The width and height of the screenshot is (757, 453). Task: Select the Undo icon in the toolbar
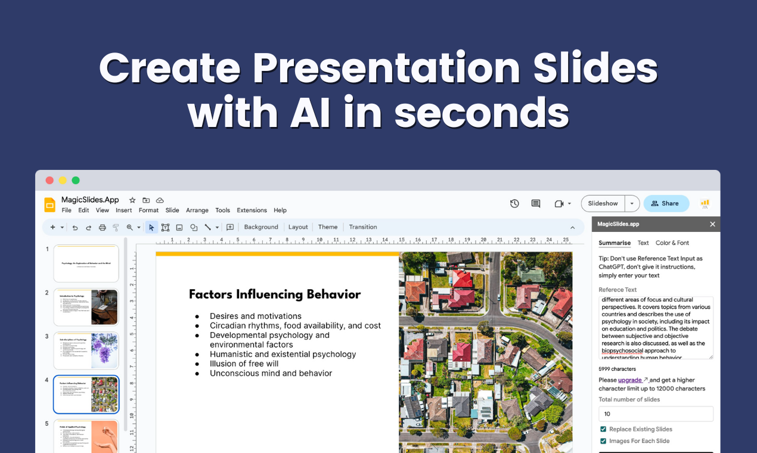[75, 227]
